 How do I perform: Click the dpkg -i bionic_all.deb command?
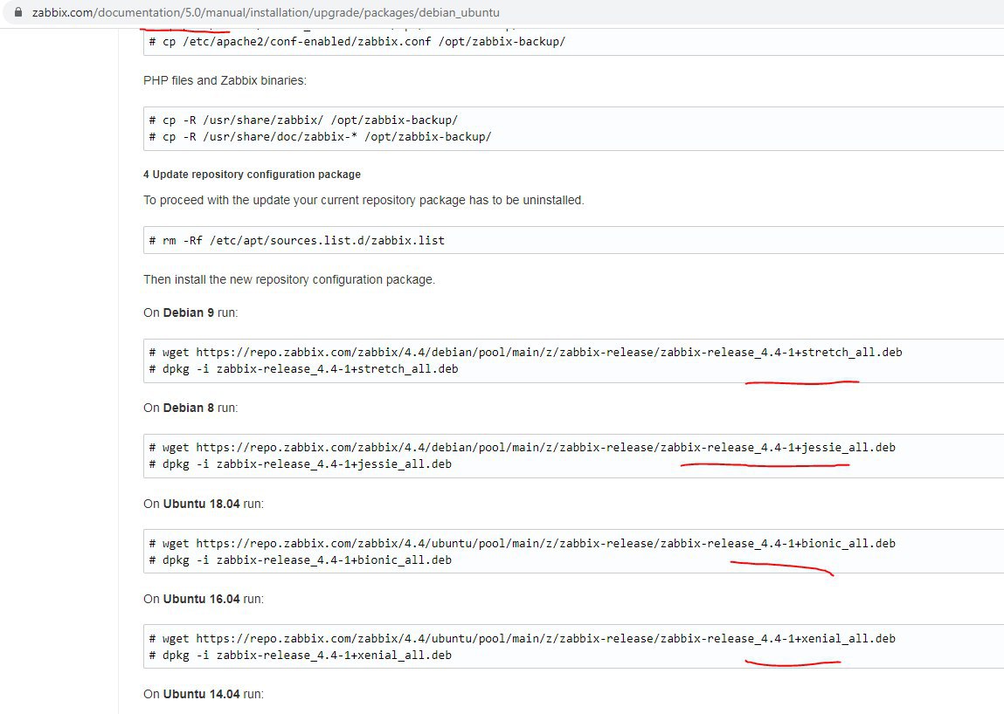point(301,560)
